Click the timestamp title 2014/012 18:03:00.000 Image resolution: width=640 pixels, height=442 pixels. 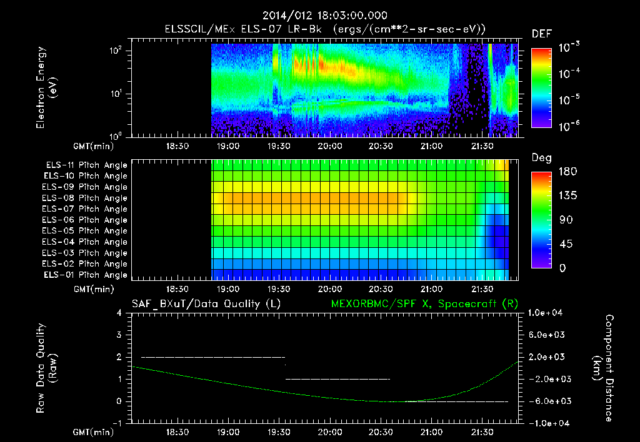(x=324, y=16)
